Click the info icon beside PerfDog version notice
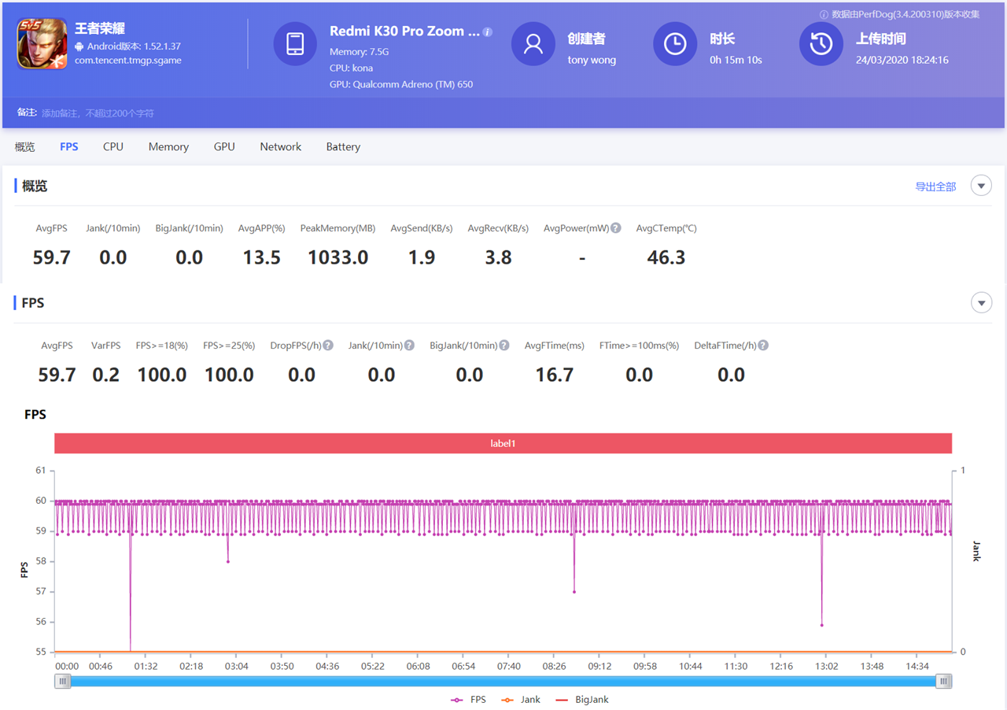Viewport: 1007px width, 710px height. pos(824,14)
